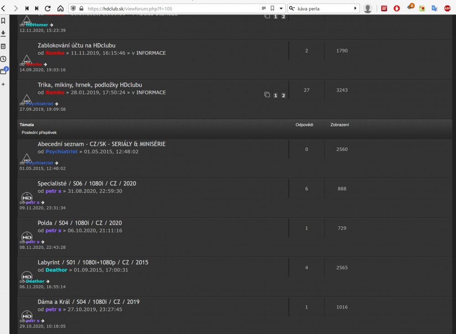Screen dimensions: 456x334
Task: Open author Rambo under Trika, mikiny title
Action: pyautogui.click(x=55, y=92)
